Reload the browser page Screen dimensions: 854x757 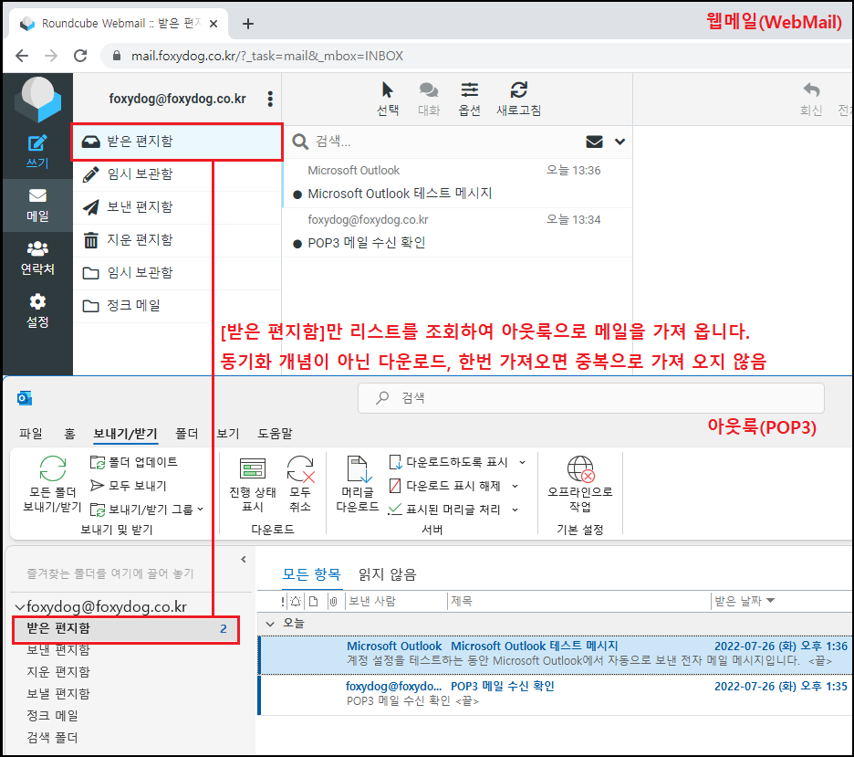[x=80, y=56]
